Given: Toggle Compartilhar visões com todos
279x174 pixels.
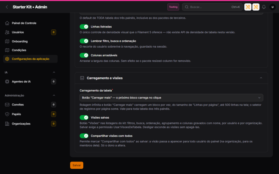Looking at the screenshot, I should pos(84,136).
